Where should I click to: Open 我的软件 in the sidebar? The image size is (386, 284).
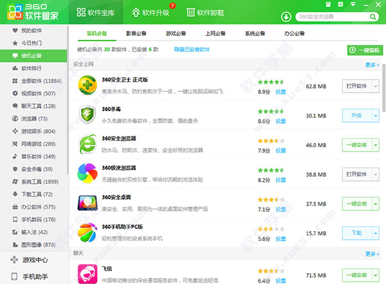pyautogui.click(x=33, y=30)
